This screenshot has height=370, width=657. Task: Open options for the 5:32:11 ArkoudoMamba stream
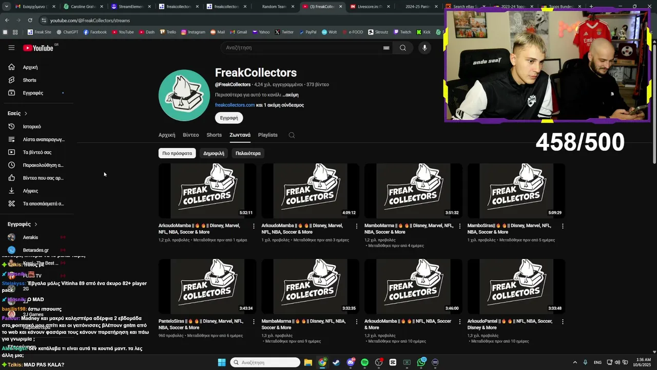[254, 226]
